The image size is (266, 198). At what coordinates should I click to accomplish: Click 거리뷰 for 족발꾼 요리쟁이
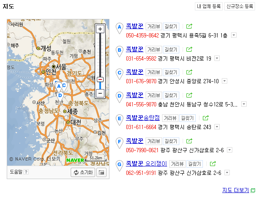177,164
